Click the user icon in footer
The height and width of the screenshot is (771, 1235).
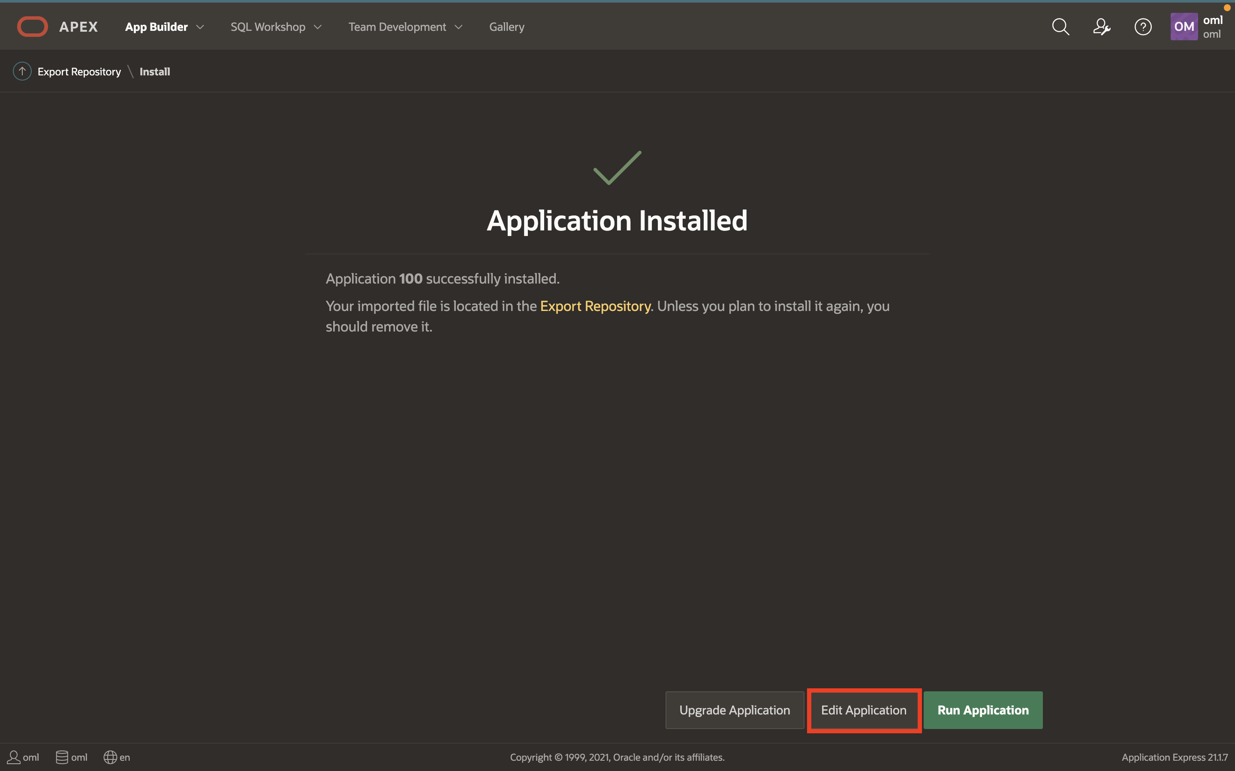point(14,757)
